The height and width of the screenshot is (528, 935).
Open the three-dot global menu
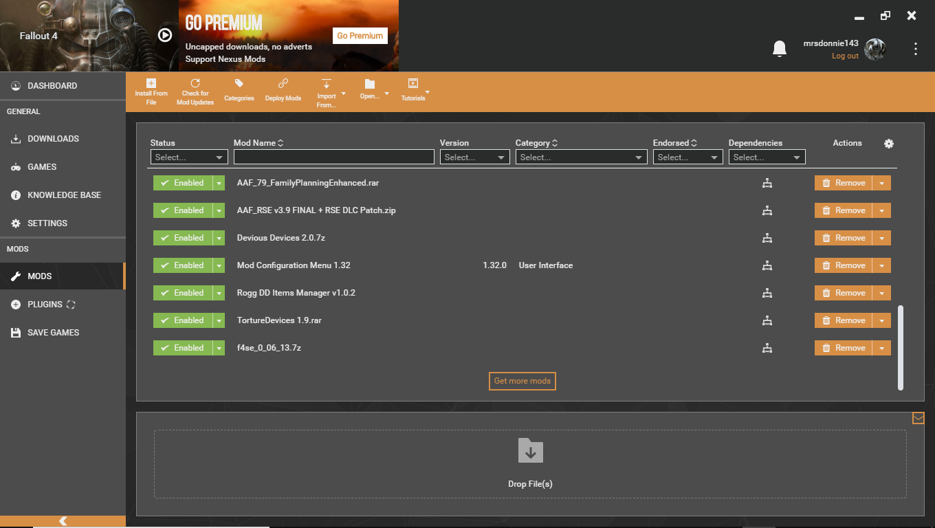point(915,49)
